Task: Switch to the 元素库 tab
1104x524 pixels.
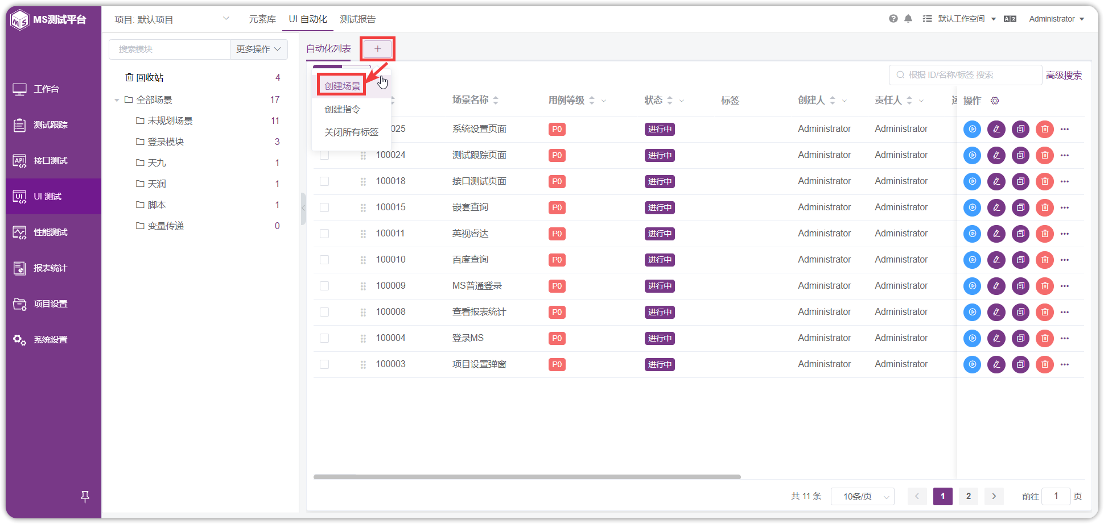Action: 262,19
